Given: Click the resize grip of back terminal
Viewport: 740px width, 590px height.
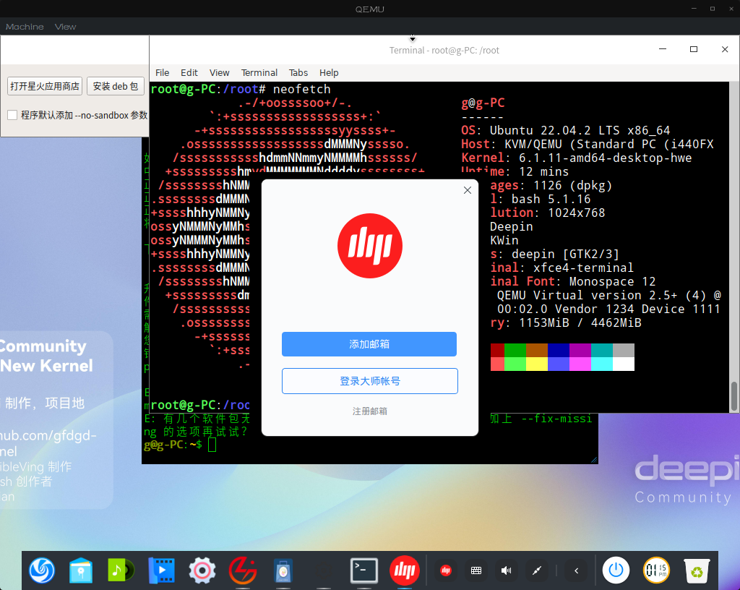Looking at the screenshot, I should pyautogui.click(x=594, y=460).
